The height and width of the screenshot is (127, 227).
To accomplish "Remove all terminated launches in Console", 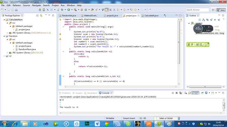I will [180, 93].
